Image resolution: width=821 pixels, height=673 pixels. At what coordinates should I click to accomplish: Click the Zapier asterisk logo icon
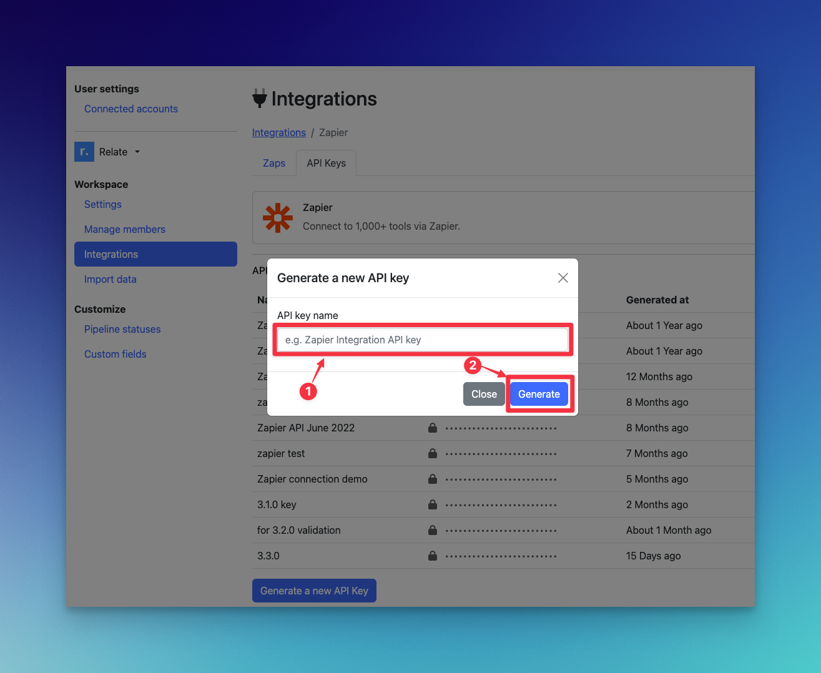[x=278, y=218]
